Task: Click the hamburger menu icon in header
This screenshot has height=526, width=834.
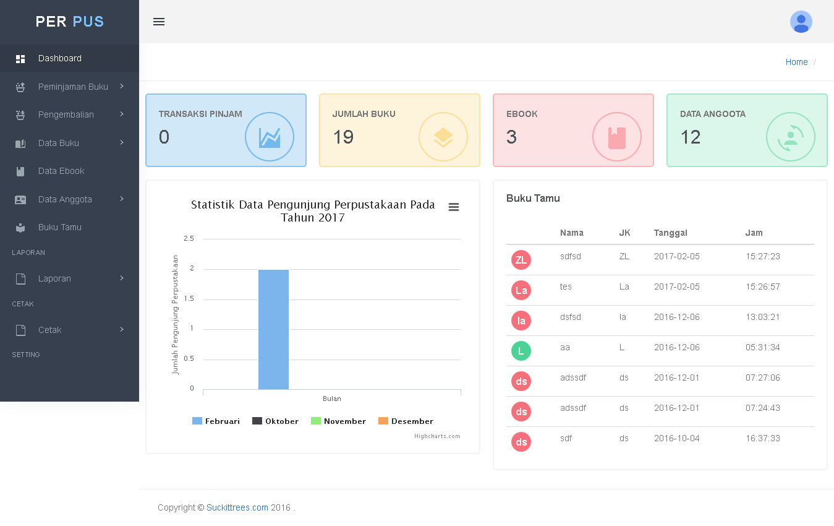Action: [x=159, y=22]
